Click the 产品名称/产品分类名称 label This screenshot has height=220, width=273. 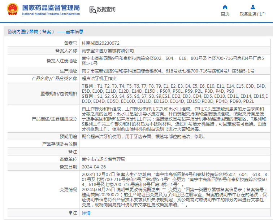coord(54,79)
